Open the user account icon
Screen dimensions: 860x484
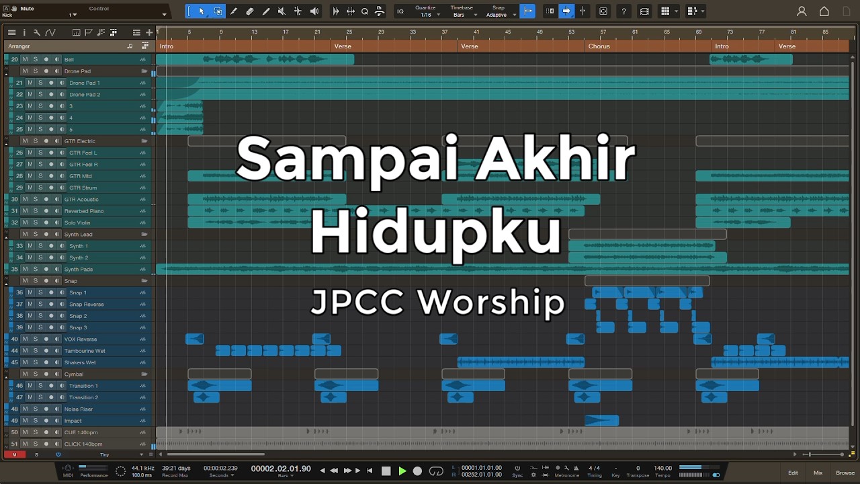click(802, 11)
